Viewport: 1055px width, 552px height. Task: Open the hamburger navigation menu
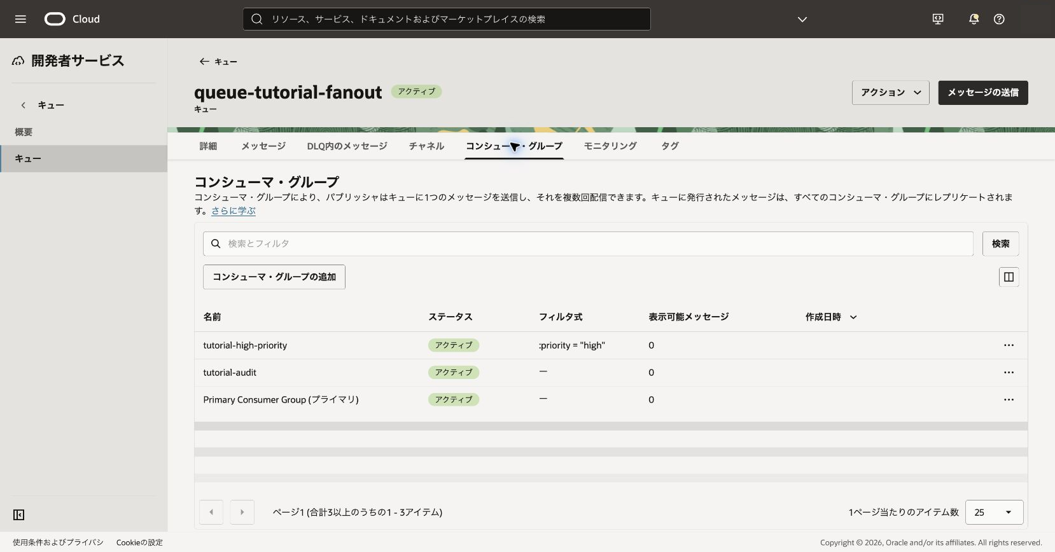pyautogui.click(x=20, y=19)
